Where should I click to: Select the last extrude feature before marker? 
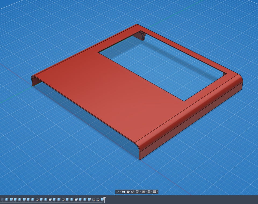point(102,199)
